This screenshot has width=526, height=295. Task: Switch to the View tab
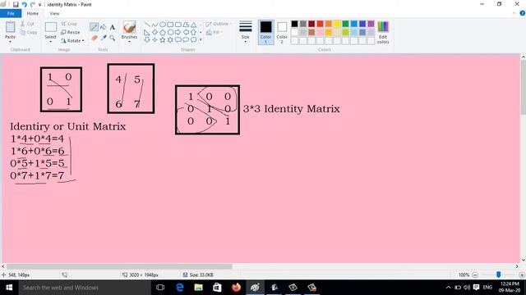pyautogui.click(x=54, y=13)
